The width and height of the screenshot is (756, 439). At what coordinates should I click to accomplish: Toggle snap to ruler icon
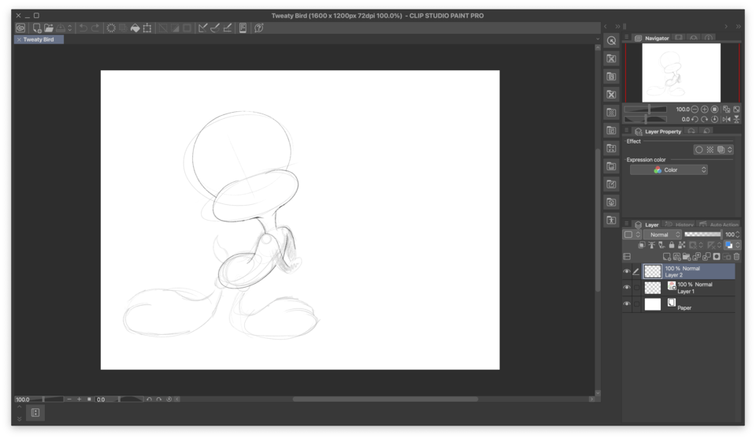202,28
